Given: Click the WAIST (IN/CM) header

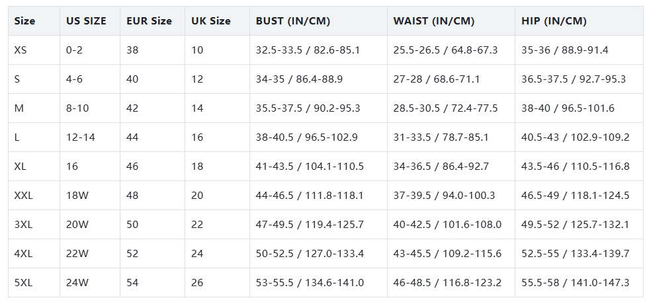Looking at the screenshot, I should pyautogui.click(x=433, y=21).
